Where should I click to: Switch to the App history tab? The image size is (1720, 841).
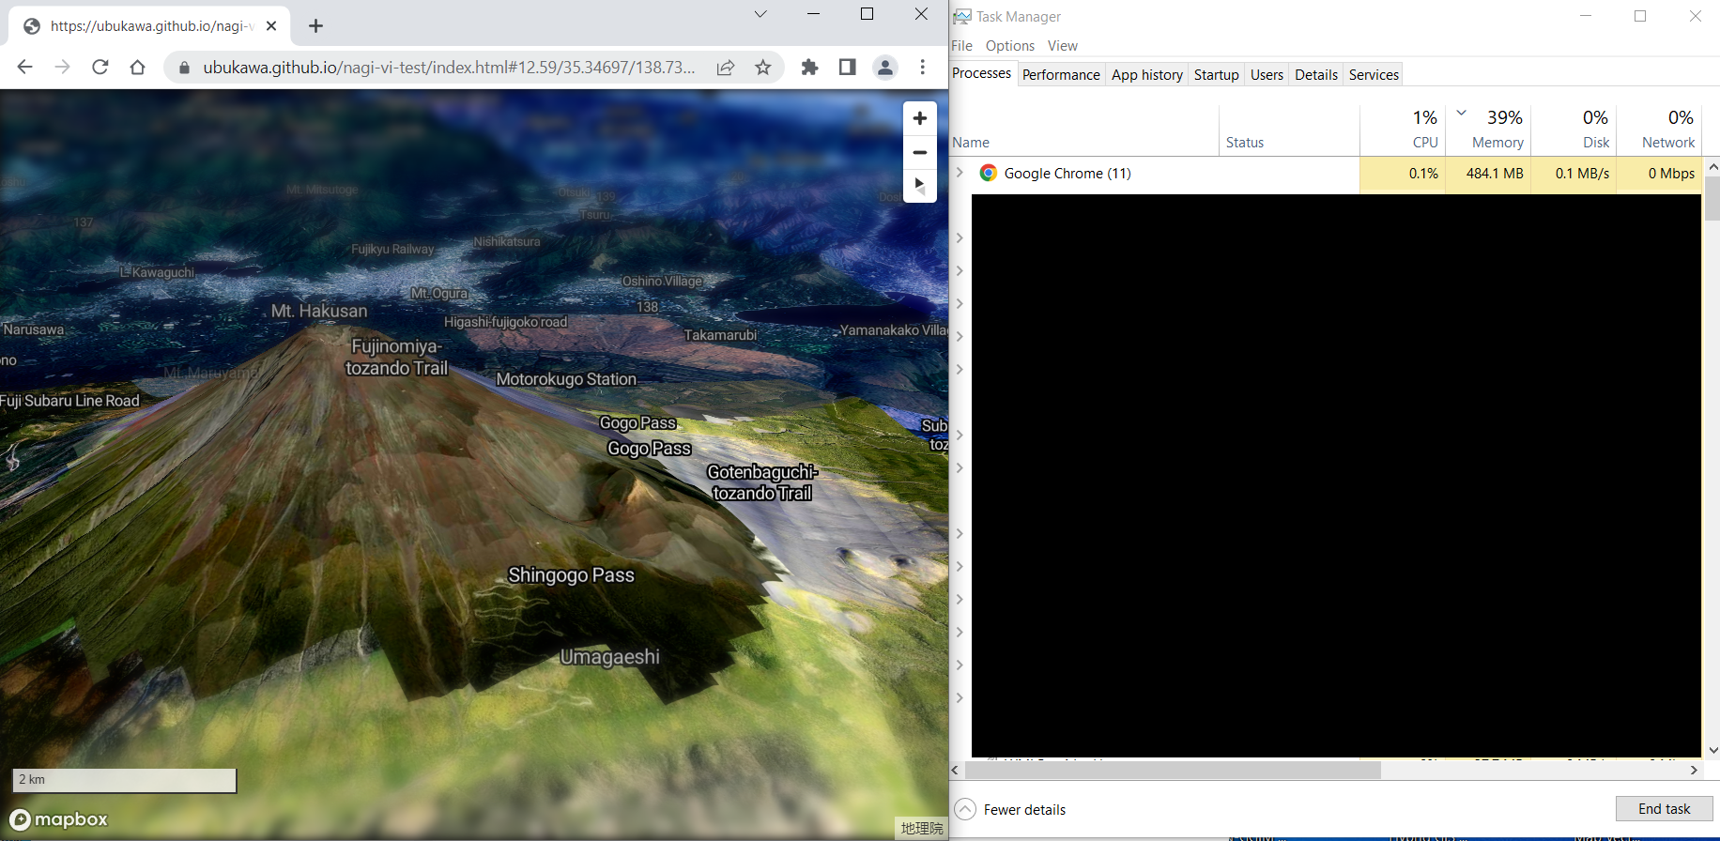1147,75
